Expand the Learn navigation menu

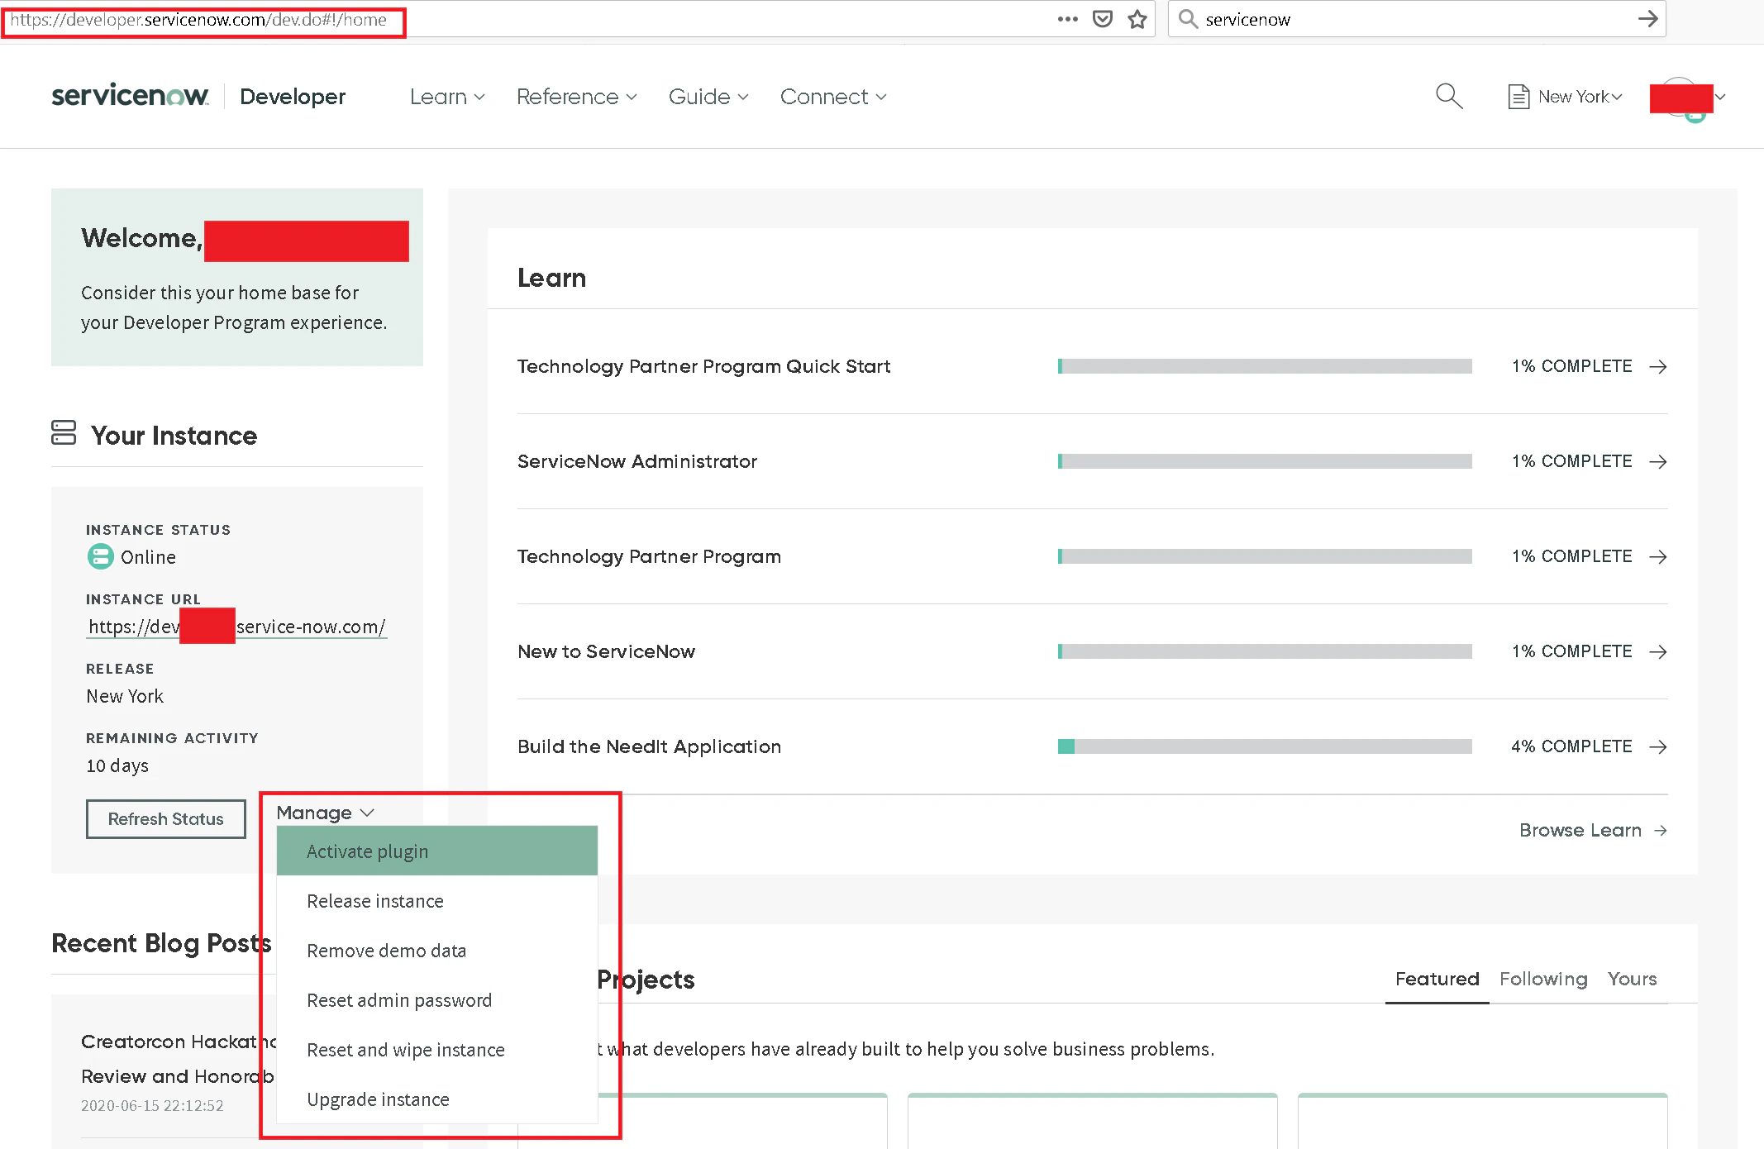446,97
